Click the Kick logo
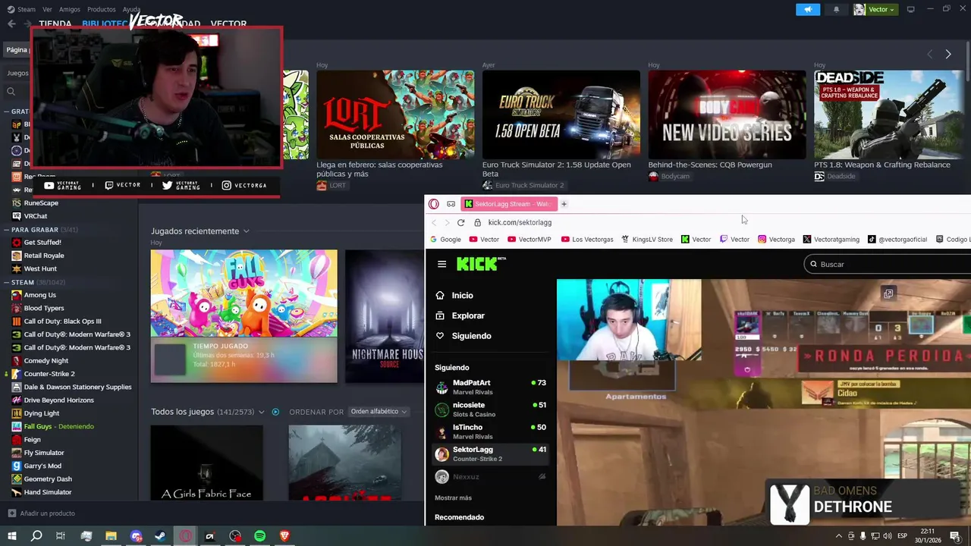 pyautogui.click(x=479, y=264)
